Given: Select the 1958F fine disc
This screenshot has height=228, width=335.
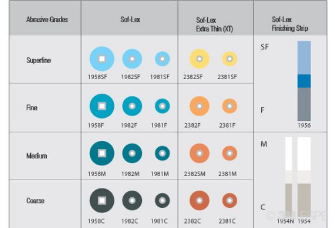Looking at the screenshot, I should (x=102, y=106).
